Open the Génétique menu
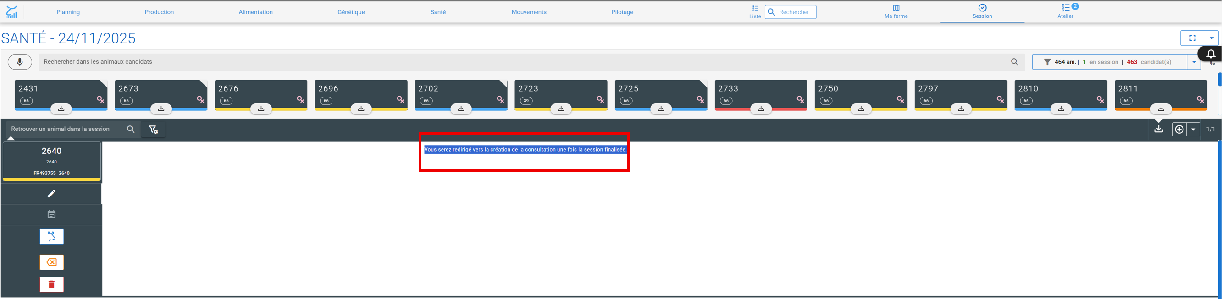The image size is (1222, 299). pyautogui.click(x=351, y=12)
